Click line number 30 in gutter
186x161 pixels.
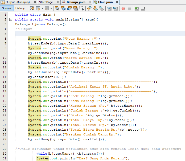[5, 154]
